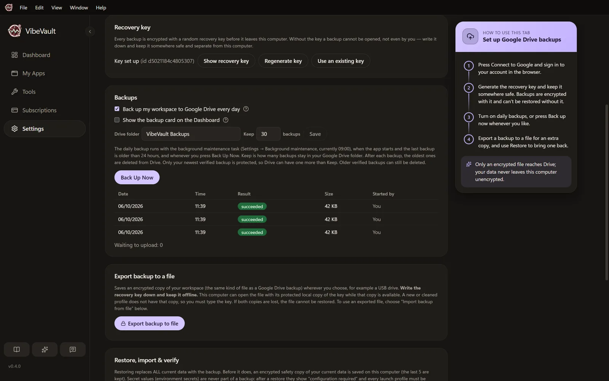
Task: Click the VibeVault logo in the sidebar
Action: [x=14, y=31]
